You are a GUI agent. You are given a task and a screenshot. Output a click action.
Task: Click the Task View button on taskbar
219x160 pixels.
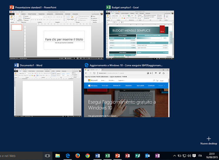pyautogui.click(x=47, y=156)
